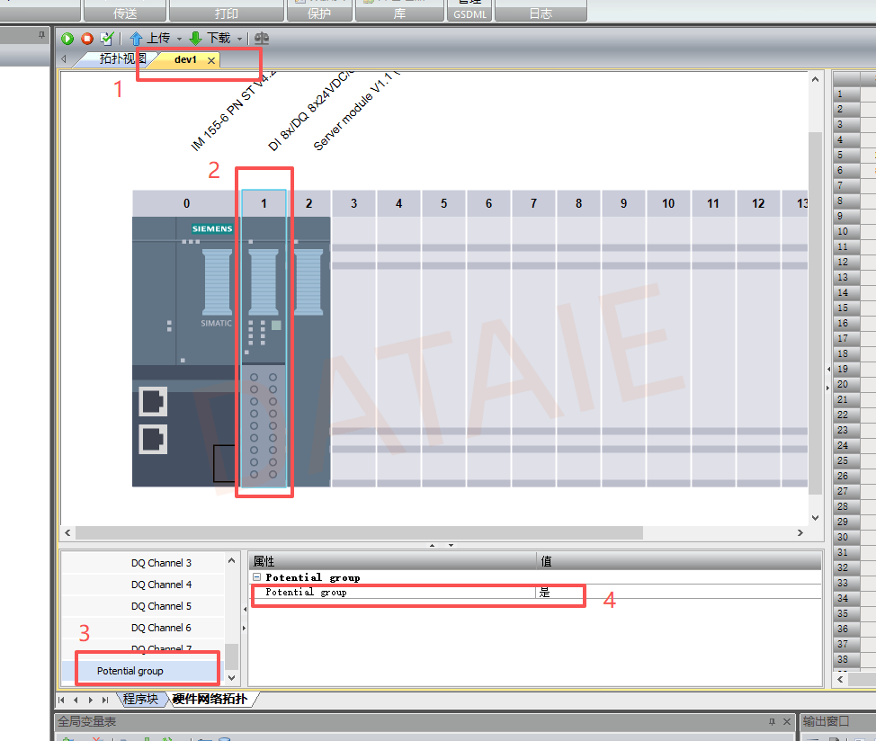876x741 pixels.
Task: Select Potential group in parameter list
Action: (130, 671)
